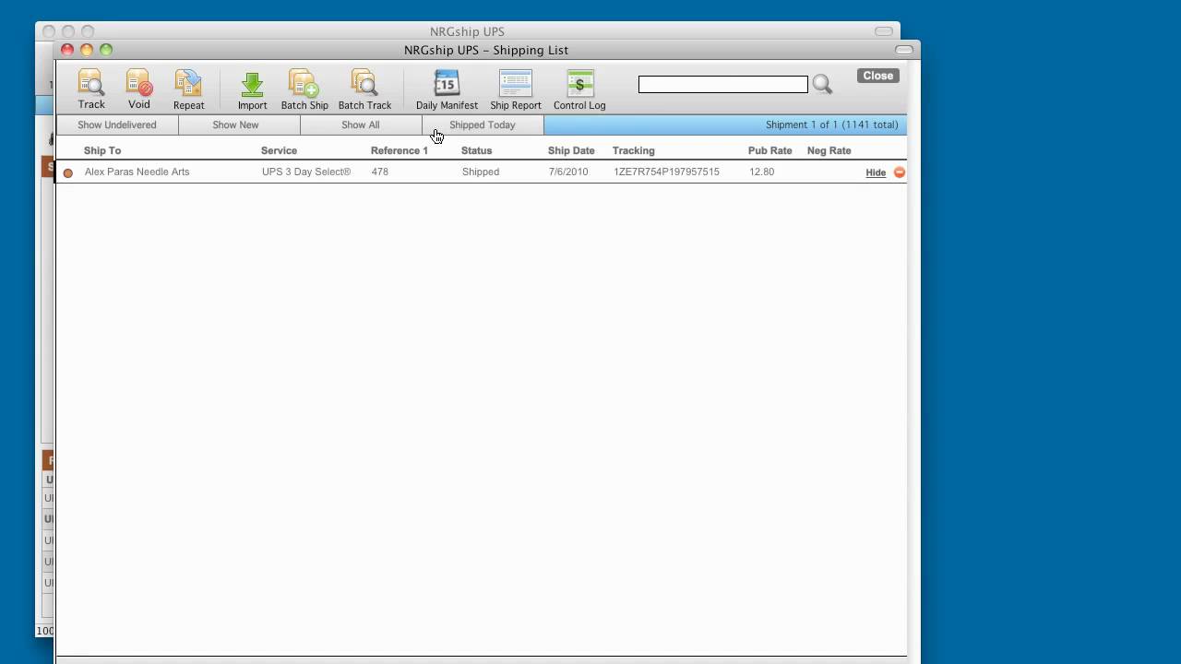Click the Close button
Image resolution: width=1181 pixels, height=664 pixels.
[x=877, y=76]
